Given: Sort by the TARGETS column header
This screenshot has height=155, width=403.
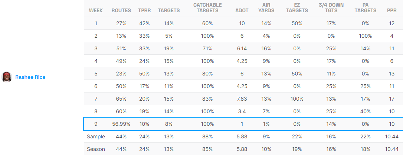Looking at the screenshot, I should point(168,10).
